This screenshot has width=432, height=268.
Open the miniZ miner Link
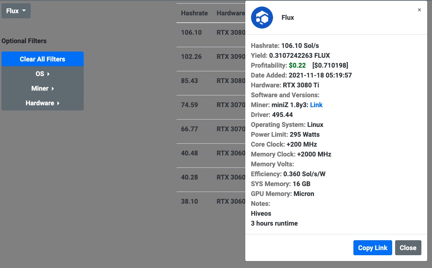[316, 105]
